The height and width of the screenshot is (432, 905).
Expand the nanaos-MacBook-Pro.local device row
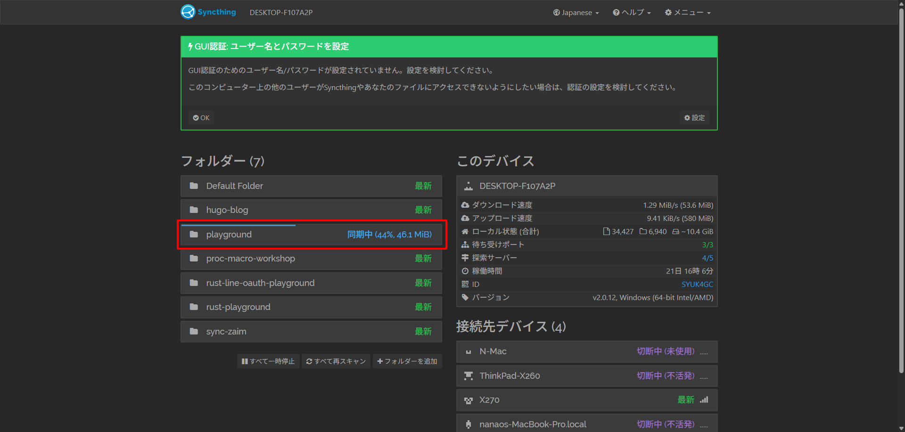[586, 424]
